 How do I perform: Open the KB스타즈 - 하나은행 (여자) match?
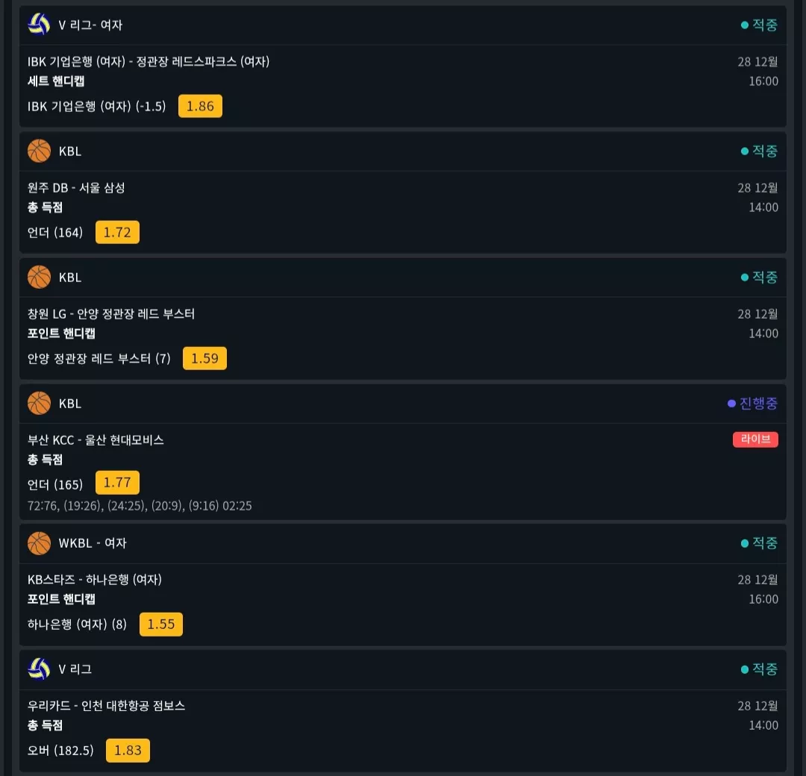tap(95, 580)
